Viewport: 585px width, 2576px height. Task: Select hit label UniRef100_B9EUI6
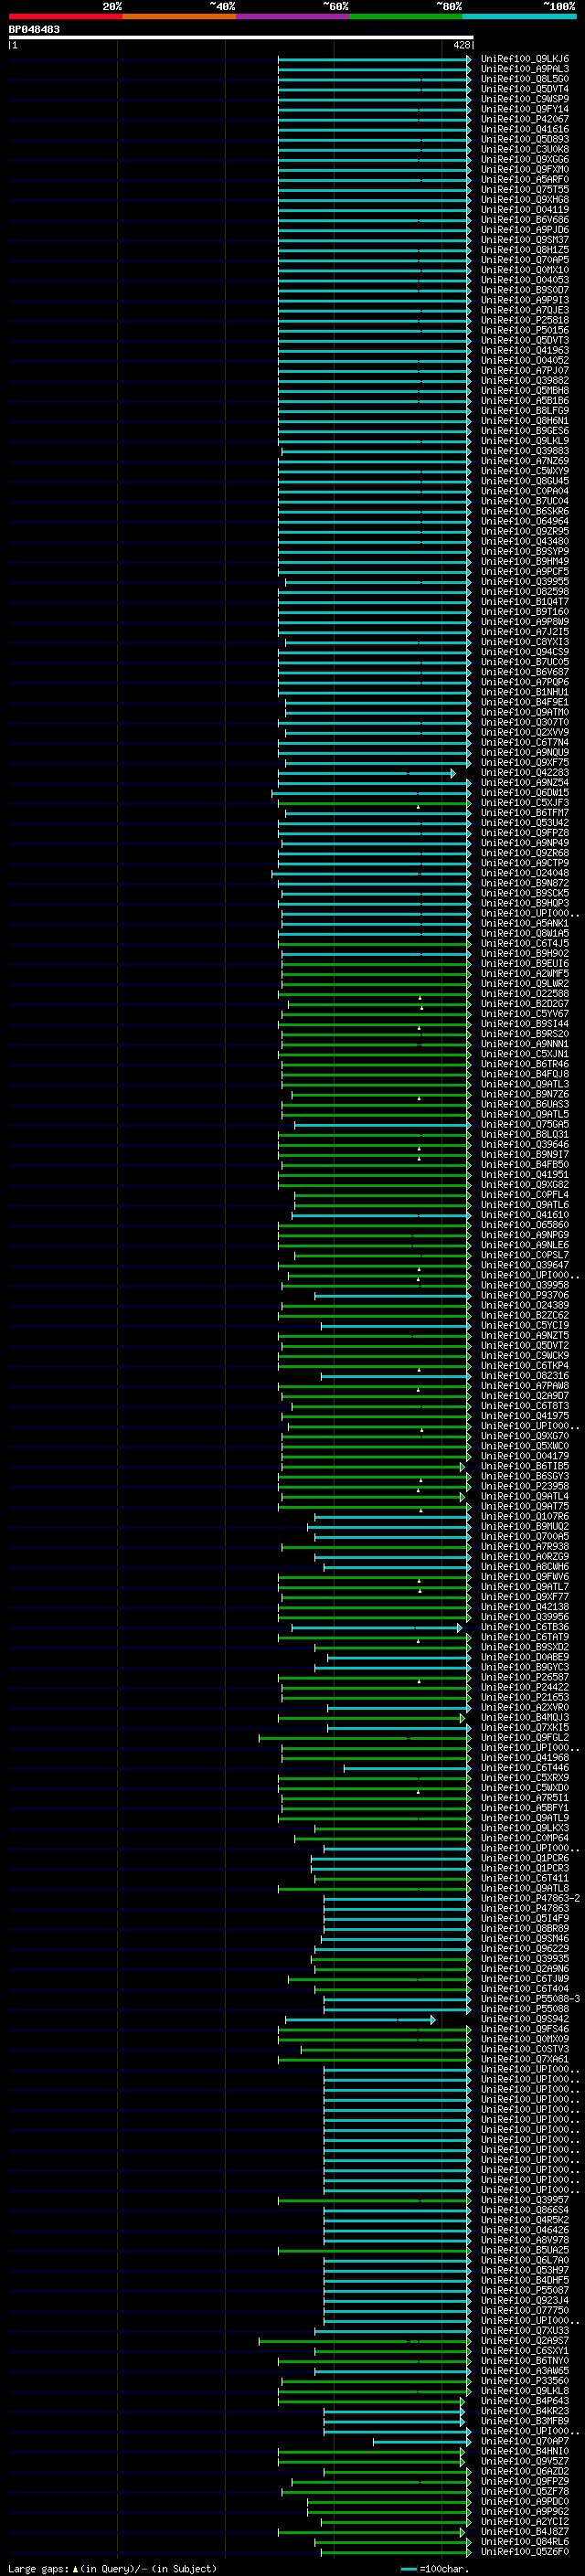tap(525, 963)
